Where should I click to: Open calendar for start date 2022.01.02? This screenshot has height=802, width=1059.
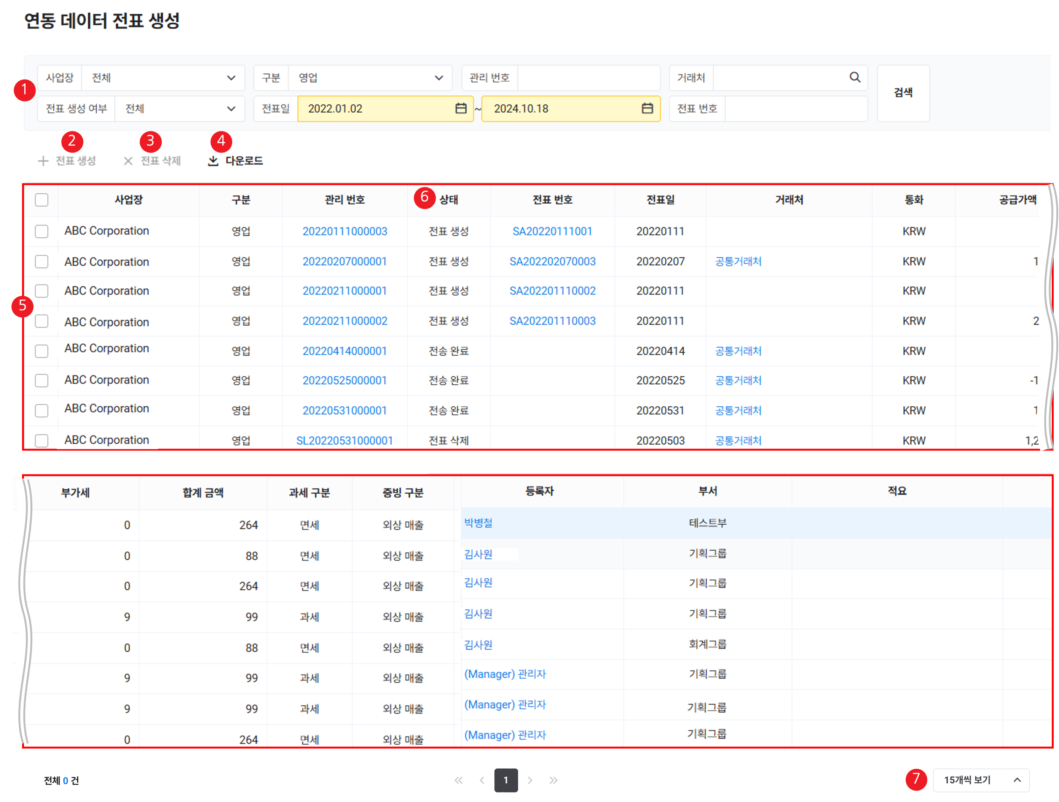(461, 108)
